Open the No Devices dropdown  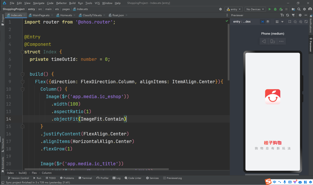tap(255, 9)
